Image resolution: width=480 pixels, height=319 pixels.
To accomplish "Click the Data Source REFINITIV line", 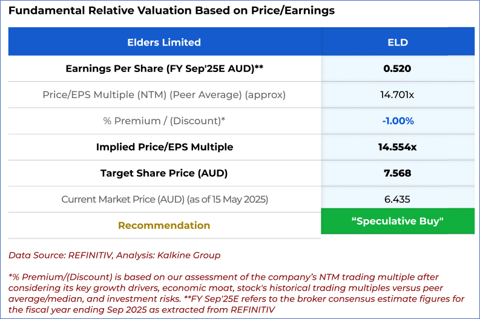I will (x=114, y=255).
